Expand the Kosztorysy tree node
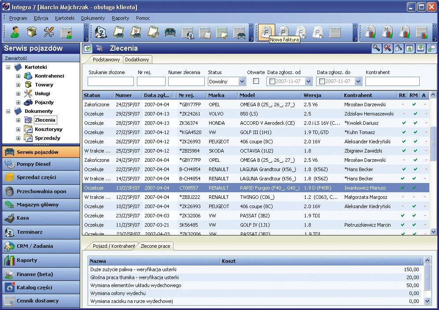This screenshot has height=310, width=439. pos(18,129)
